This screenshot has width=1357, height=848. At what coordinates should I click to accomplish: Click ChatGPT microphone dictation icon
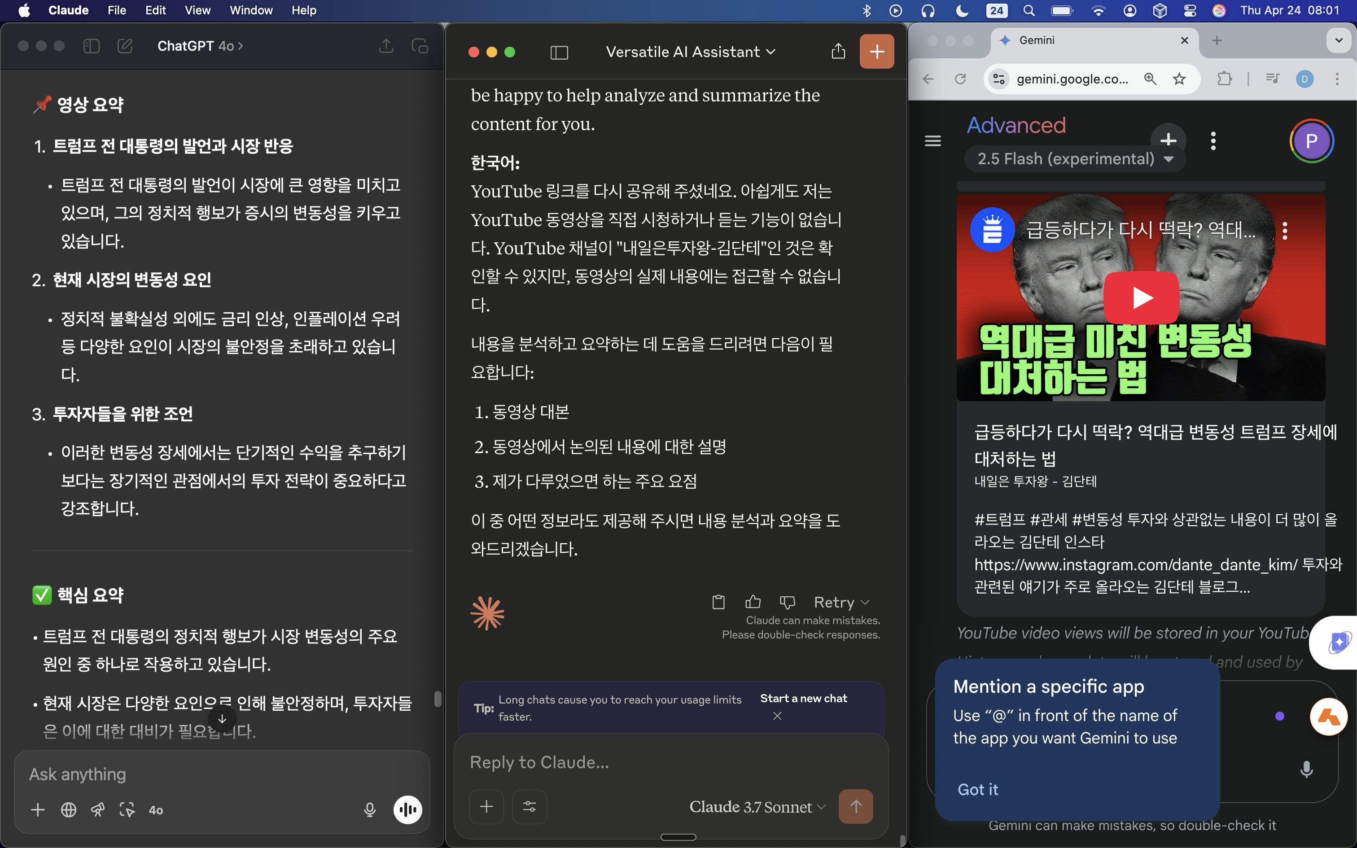pos(369,809)
